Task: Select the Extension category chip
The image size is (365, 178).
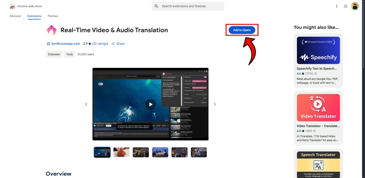Action: point(54,54)
